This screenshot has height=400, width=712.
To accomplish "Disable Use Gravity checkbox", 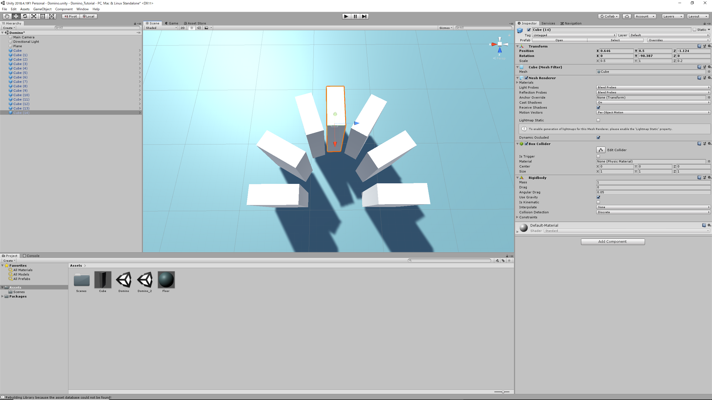I will [598, 197].
